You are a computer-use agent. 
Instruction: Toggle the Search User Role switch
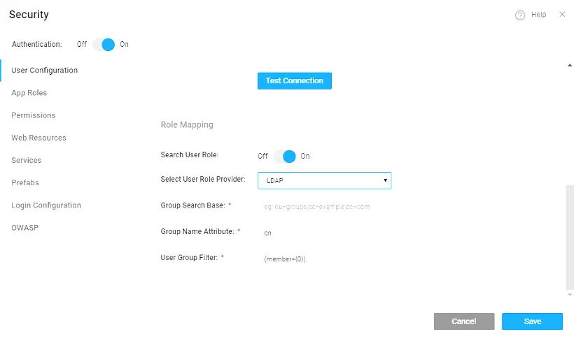coord(284,156)
